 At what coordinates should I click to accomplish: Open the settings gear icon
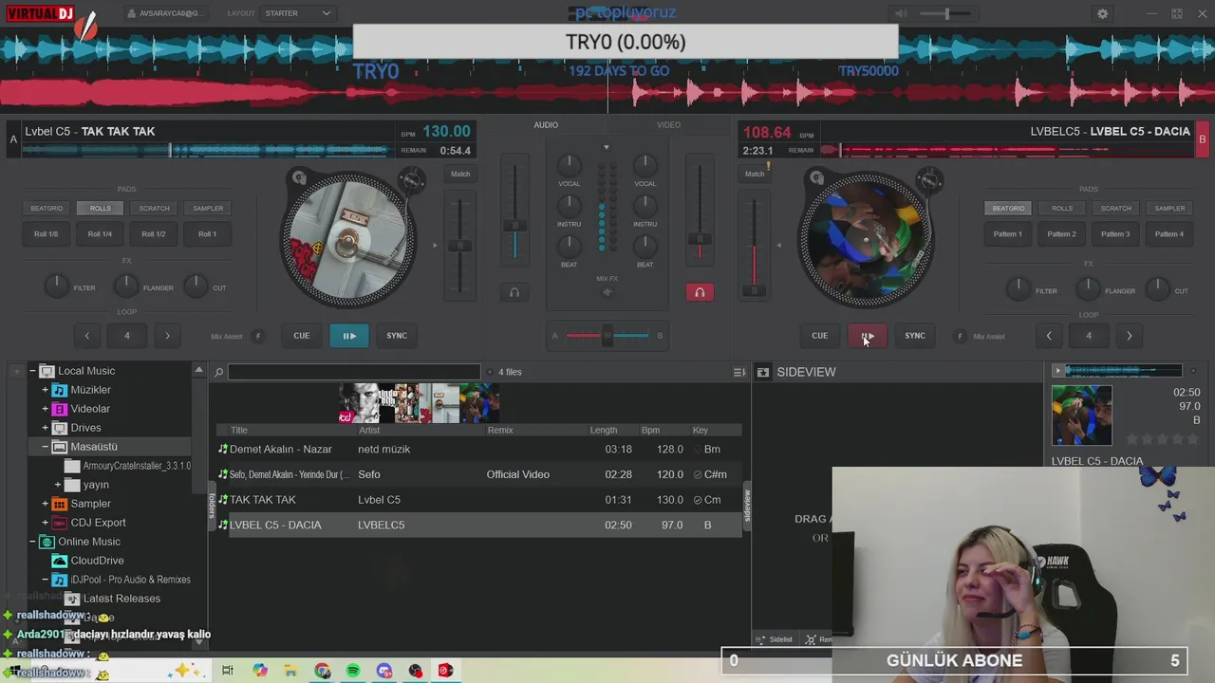[x=1102, y=14]
